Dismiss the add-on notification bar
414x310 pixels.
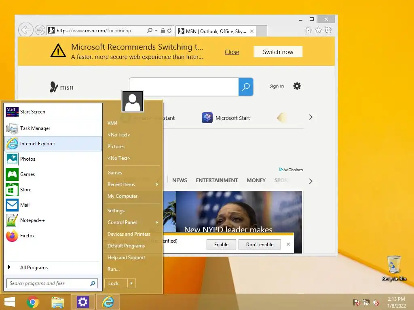(288, 244)
